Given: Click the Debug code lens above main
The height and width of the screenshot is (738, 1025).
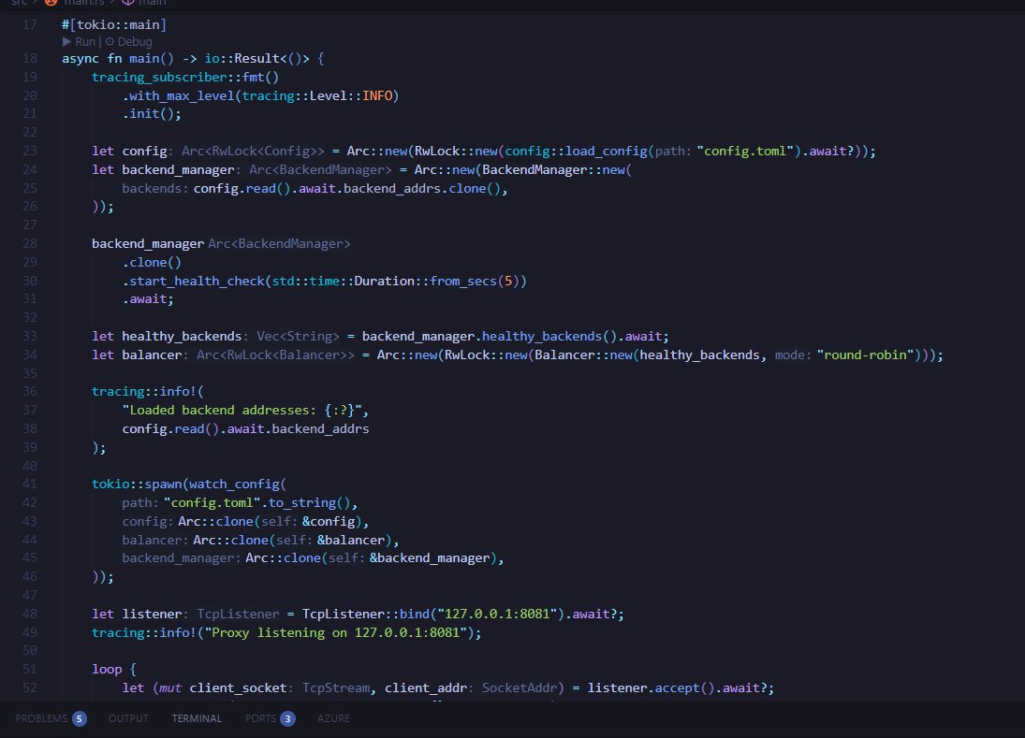Looking at the screenshot, I should click(x=129, y=42).
